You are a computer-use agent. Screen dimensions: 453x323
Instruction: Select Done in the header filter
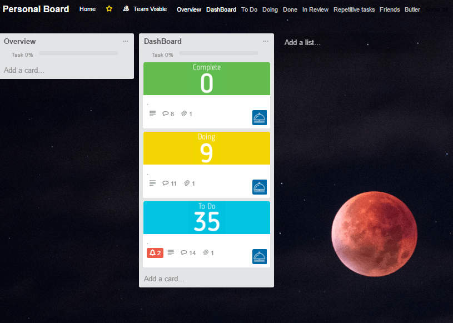click(290, 9)
